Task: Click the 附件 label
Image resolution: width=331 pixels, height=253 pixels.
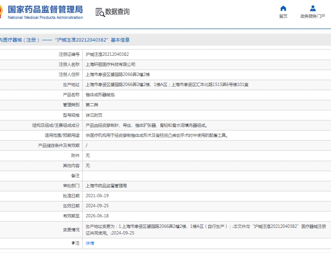Action: [x=75, y=156]
